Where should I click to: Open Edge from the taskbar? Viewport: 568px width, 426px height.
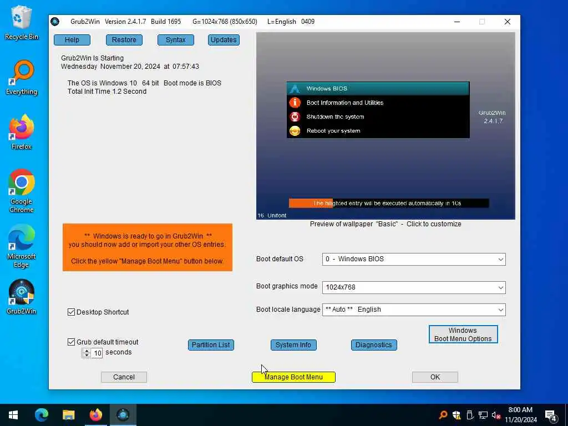click(x=41, y=415)
